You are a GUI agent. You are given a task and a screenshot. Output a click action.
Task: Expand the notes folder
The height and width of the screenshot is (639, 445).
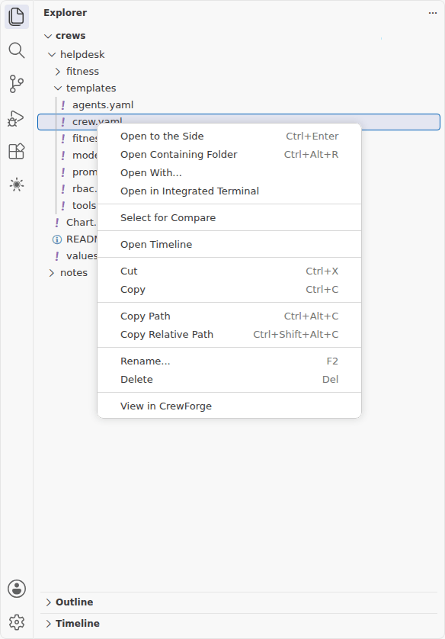pyautogui.click(x=52, y=273)
